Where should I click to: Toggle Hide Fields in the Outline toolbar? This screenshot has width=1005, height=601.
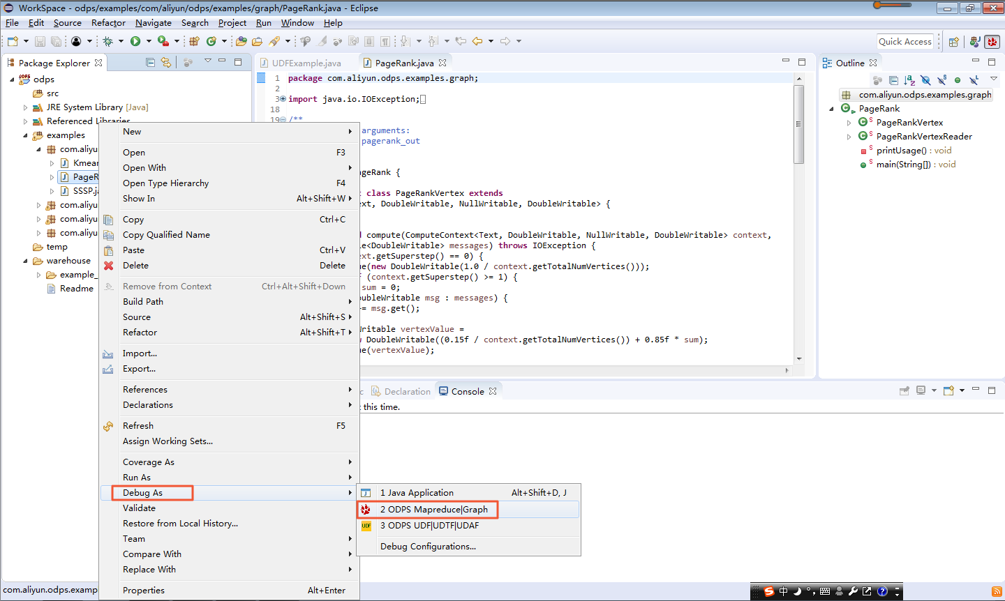pos(925,80)
